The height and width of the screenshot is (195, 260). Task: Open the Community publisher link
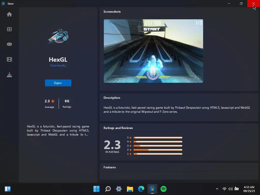[x=58, y=66]
